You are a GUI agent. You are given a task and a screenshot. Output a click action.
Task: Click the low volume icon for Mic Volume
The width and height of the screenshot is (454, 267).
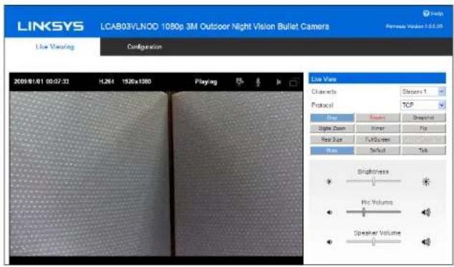tap(329, 213)
